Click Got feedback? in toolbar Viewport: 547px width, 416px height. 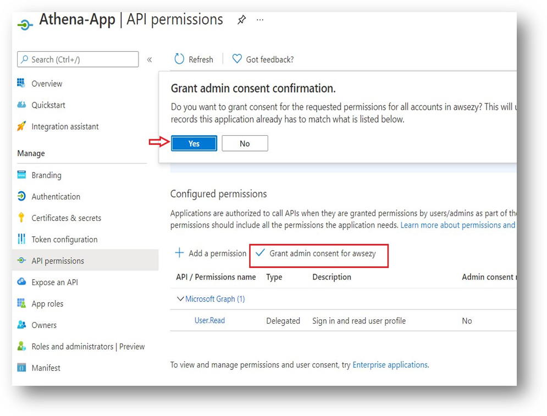coord(270,60)
